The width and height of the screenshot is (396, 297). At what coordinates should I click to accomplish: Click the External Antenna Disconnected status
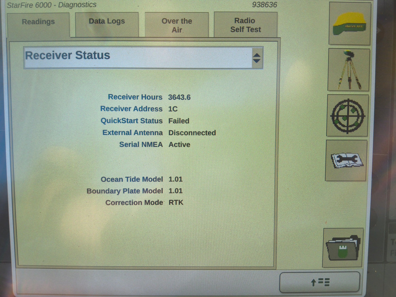coord(192,133)
